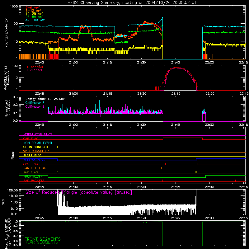Click the '21:15' tick below the counts plot

(107, 62)
